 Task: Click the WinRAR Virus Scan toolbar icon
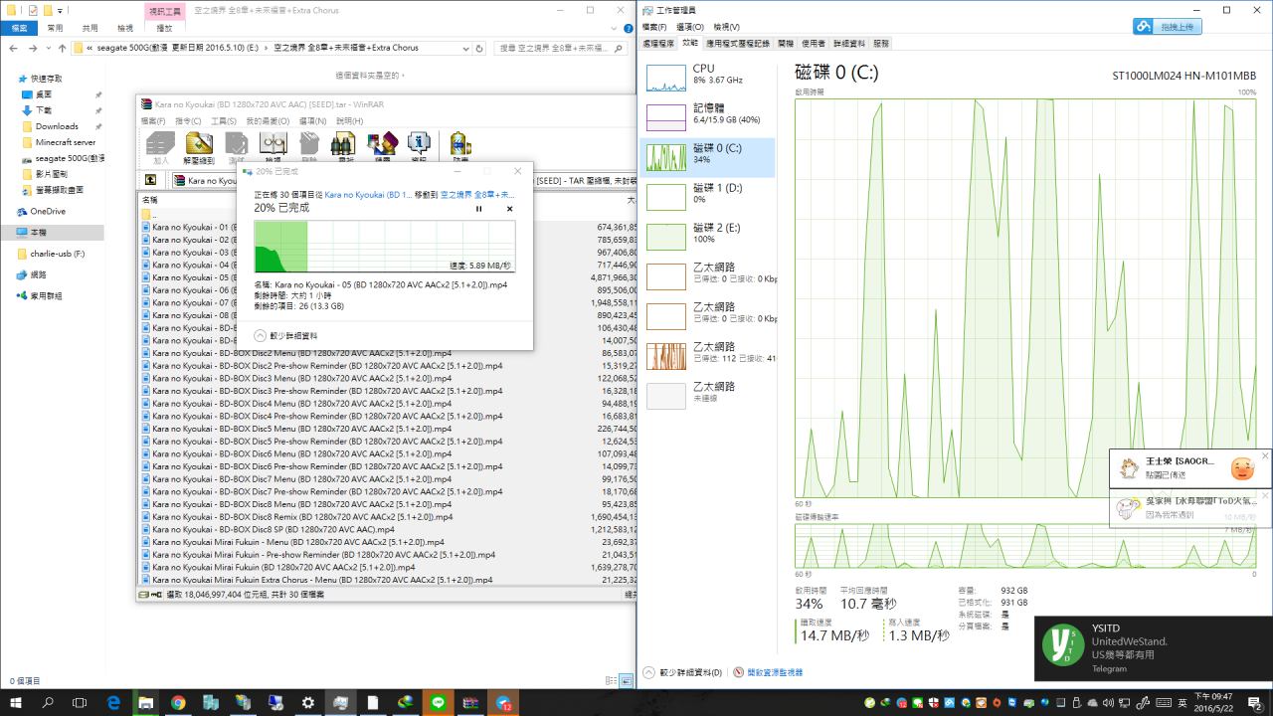(x=460, y=146)
